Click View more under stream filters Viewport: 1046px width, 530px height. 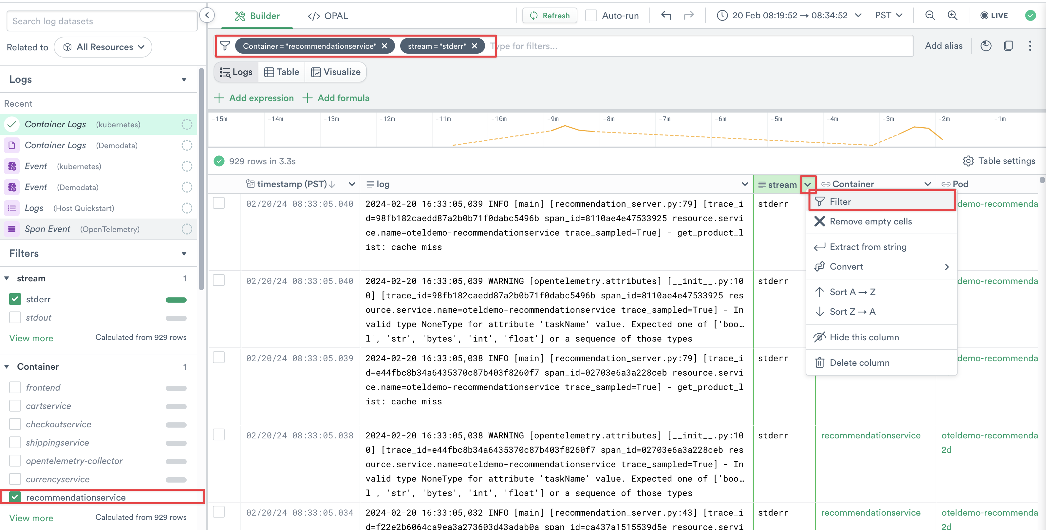point(31,338)
